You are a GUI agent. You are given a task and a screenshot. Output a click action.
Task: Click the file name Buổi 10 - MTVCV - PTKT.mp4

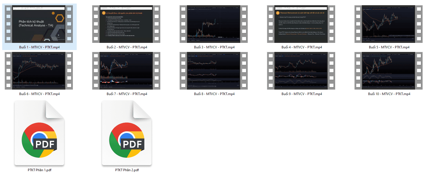click(389, 94)
